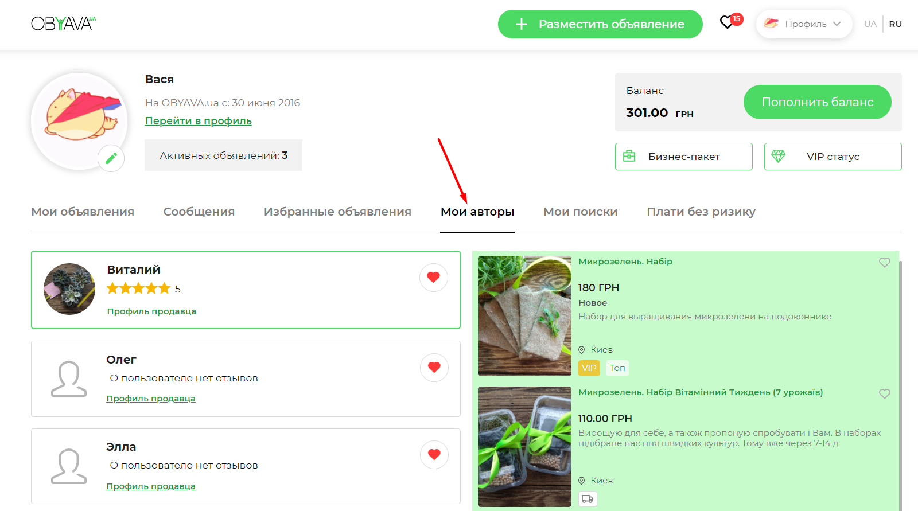Open favorites heart icon with 15 badge

point(727,23)
